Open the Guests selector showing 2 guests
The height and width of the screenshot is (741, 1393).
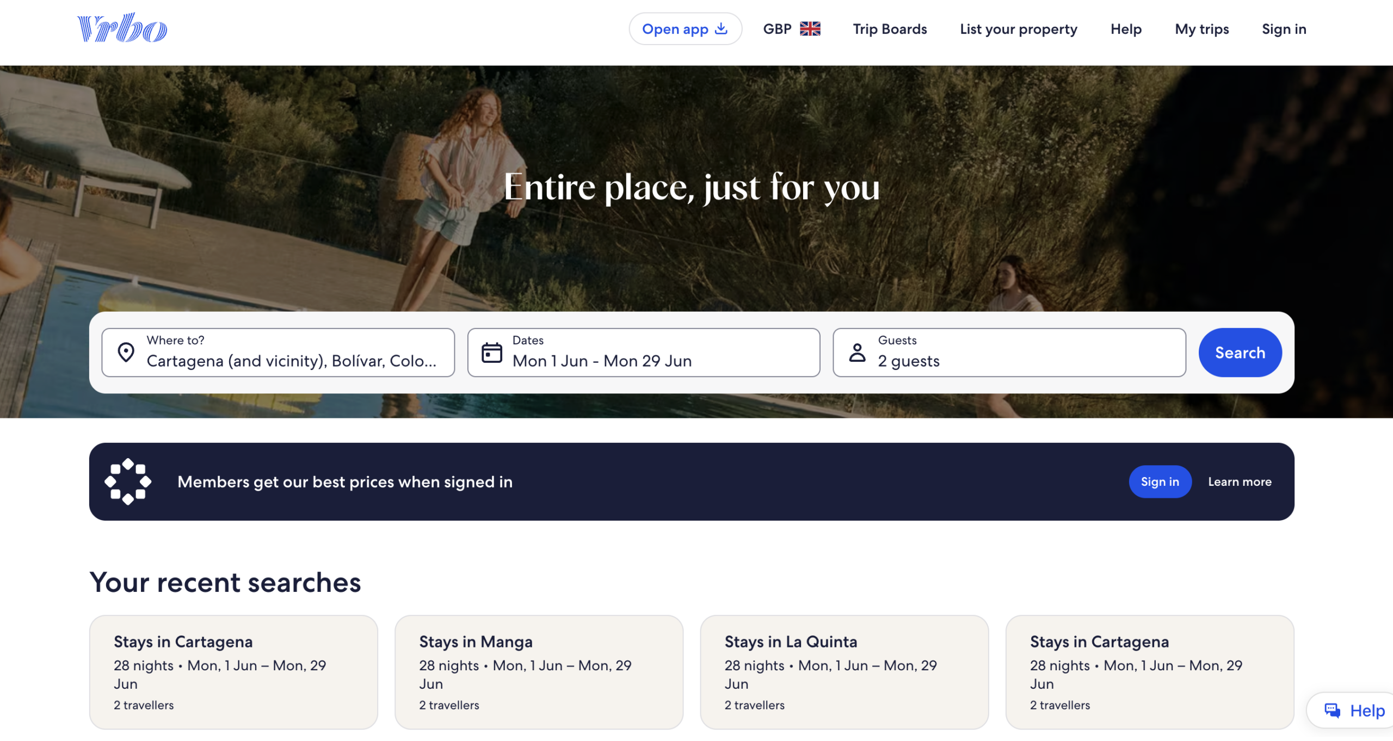point(1009,353)
